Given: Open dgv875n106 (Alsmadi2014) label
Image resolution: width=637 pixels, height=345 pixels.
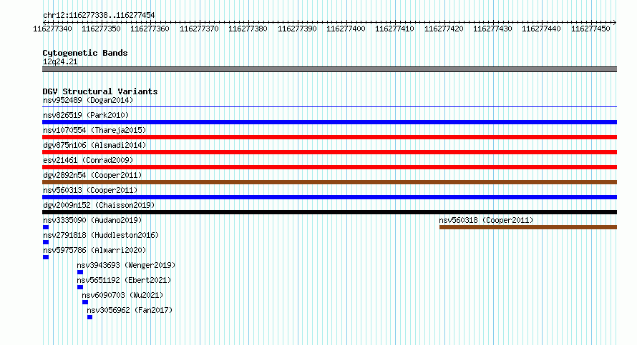Looking at the screenshot, I should pos(94,145).
